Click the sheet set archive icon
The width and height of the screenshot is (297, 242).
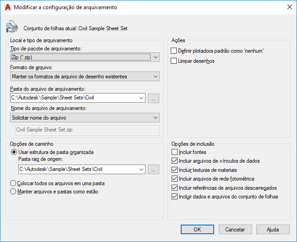coord(11,27)
